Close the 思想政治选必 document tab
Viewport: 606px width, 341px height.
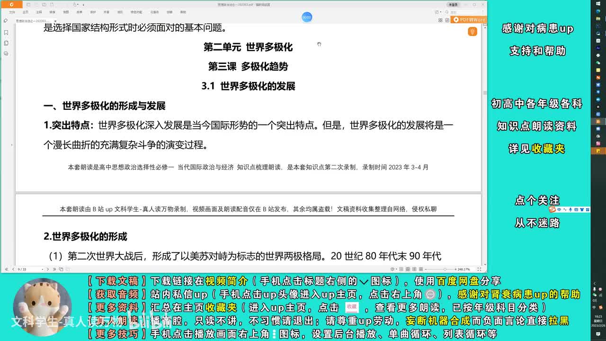point(55,21)
